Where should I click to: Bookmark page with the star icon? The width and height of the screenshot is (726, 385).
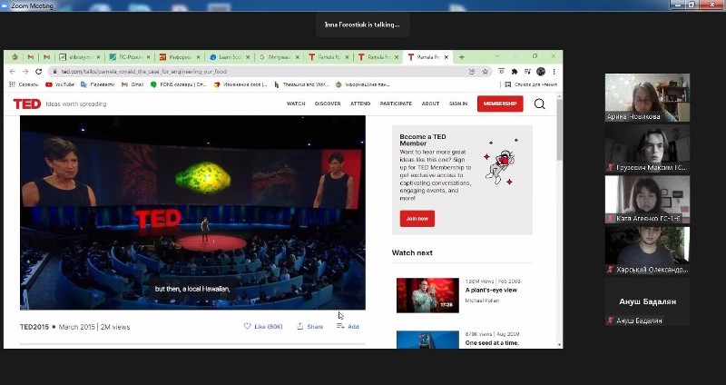click(x=486, y=72)
